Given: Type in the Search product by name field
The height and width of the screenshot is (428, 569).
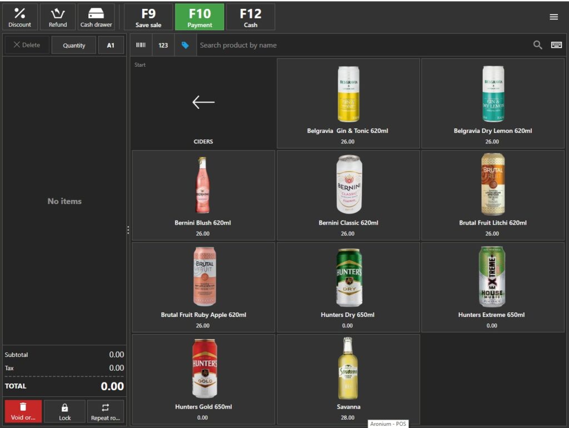Looking at the screenshot, I should point(361,45).
